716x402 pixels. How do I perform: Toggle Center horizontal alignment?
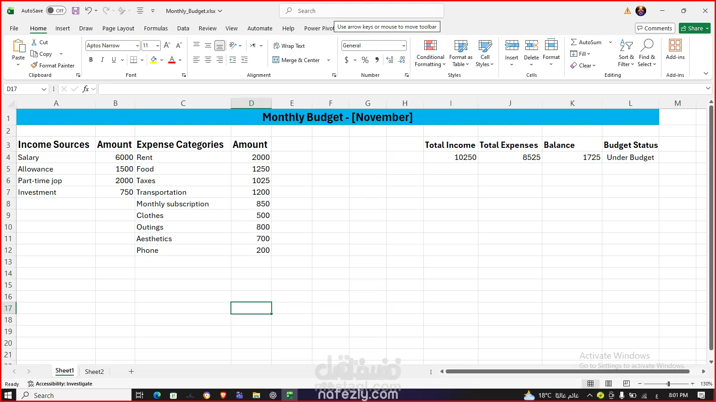[x=208, y=60]
